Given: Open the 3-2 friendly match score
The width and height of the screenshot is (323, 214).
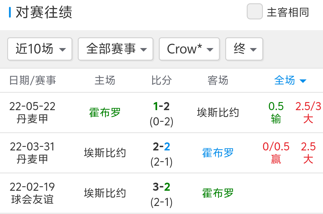Looking at the screenshot, I should (161, 187).
